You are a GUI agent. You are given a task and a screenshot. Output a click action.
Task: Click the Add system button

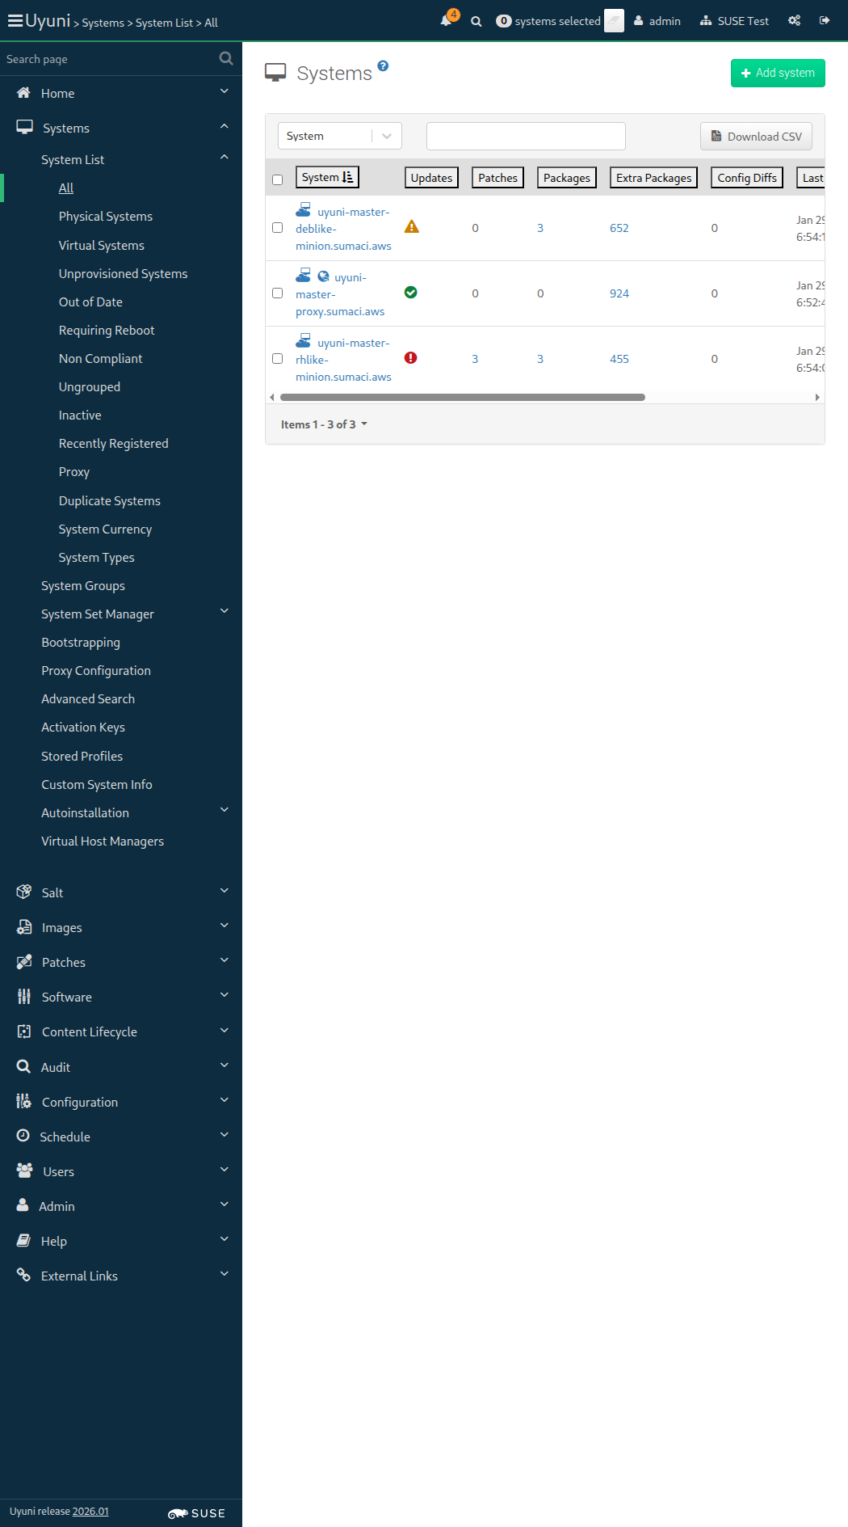pos(777,73)
